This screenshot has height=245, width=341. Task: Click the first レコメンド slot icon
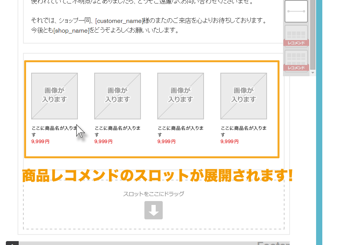point(296,35)
